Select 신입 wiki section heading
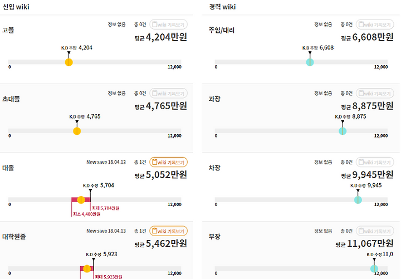The height and width of the screenshot is (279, 401). (15, 7)
